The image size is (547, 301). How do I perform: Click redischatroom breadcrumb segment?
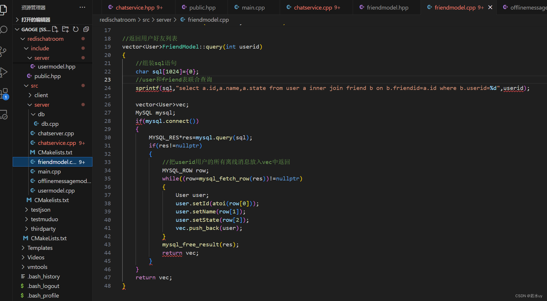coord(118,20)
